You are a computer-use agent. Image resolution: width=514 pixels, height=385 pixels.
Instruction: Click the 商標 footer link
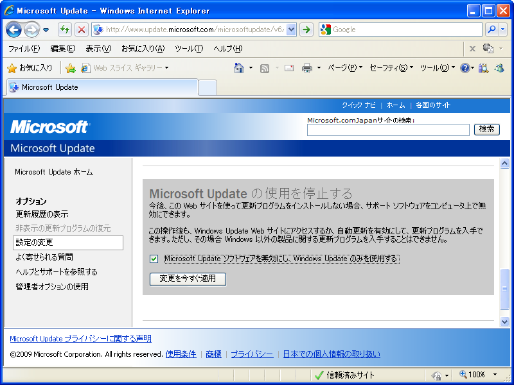coord(214,354)
